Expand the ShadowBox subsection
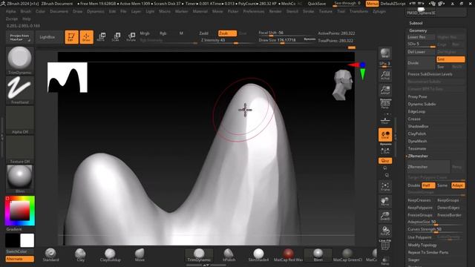The image size is (475, 267). 418,126
